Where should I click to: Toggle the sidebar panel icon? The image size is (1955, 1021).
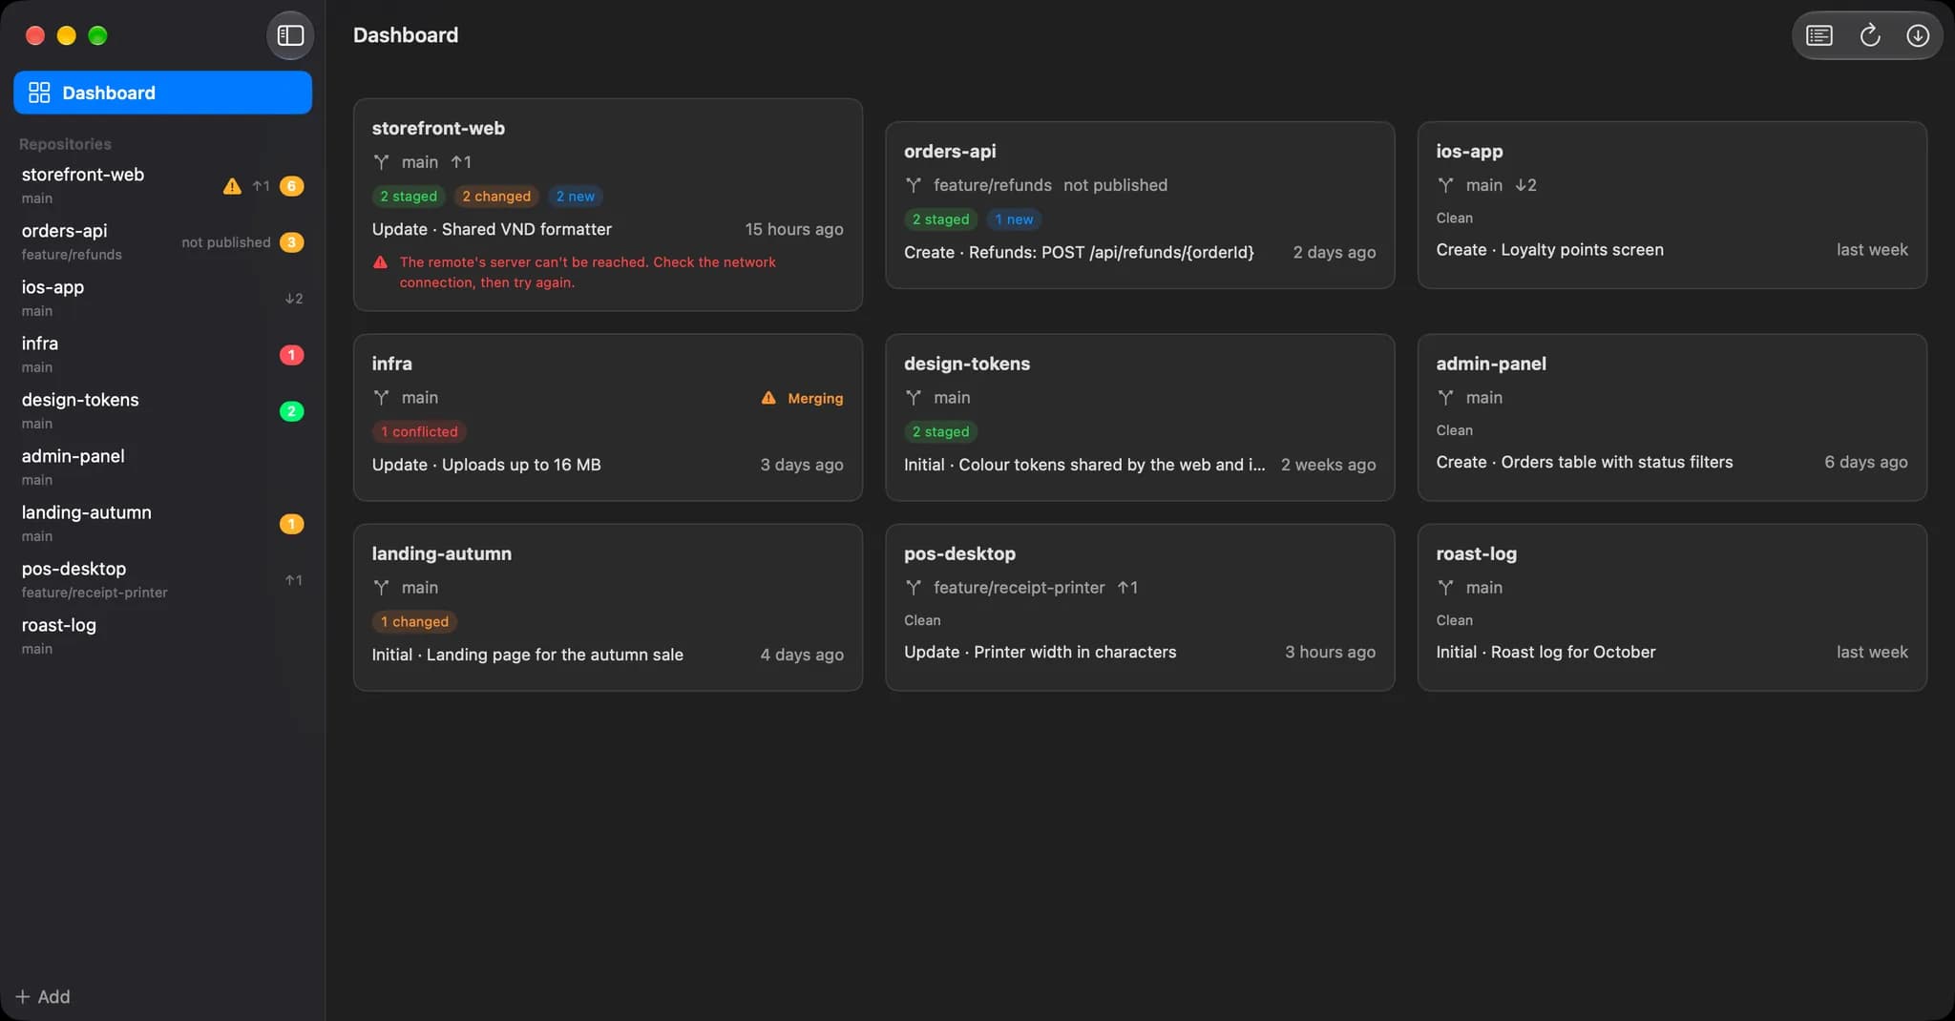tap(290, 35)
